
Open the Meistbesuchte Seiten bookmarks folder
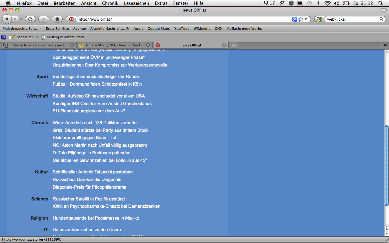pyautogui.click(x=22, y=29)
